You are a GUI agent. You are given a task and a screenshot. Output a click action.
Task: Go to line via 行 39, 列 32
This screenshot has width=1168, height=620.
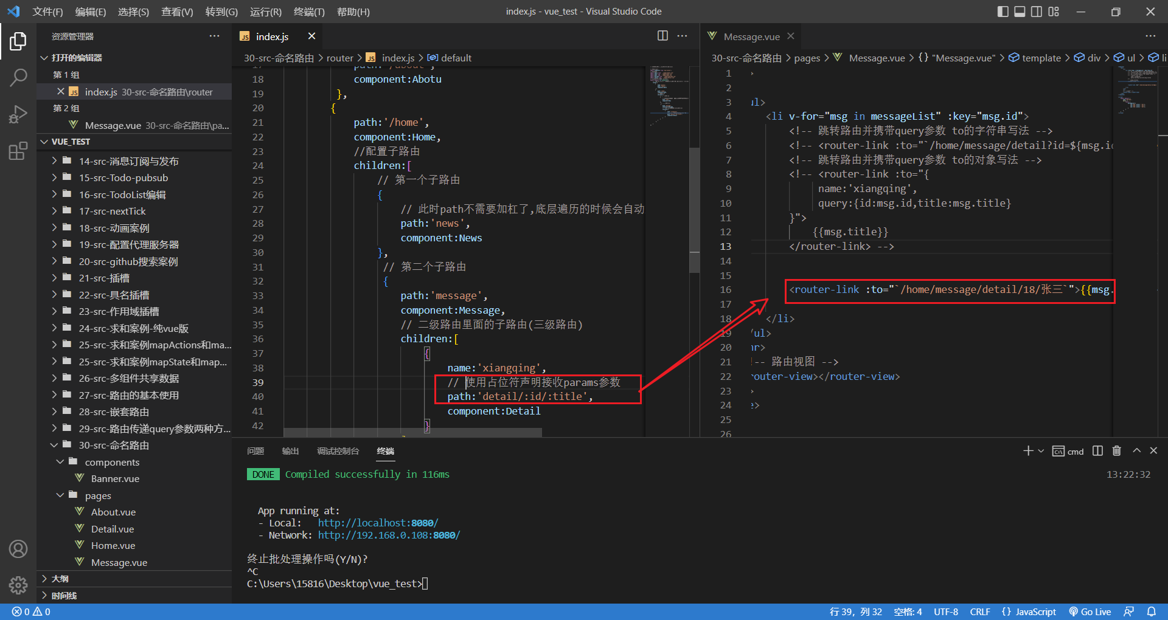tap(856, 611)
